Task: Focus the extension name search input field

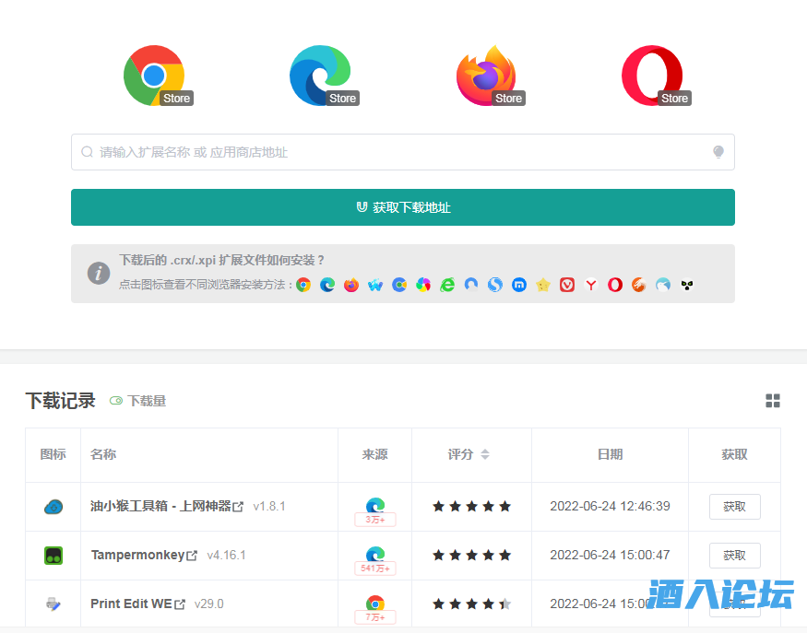Action: pyautogui.click(x=397, y=152)
